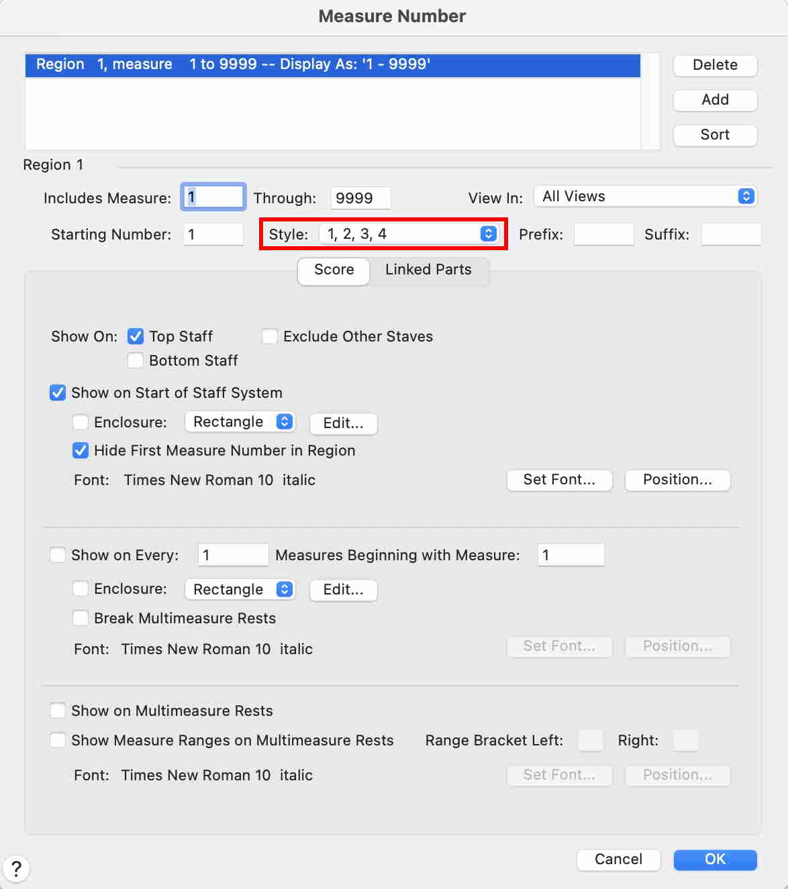Open Enclosure Rectangle dropdown under Start of Staff System
Viewport: 788px width, 889px height.
pyautogui.click(x=240, y=422)
